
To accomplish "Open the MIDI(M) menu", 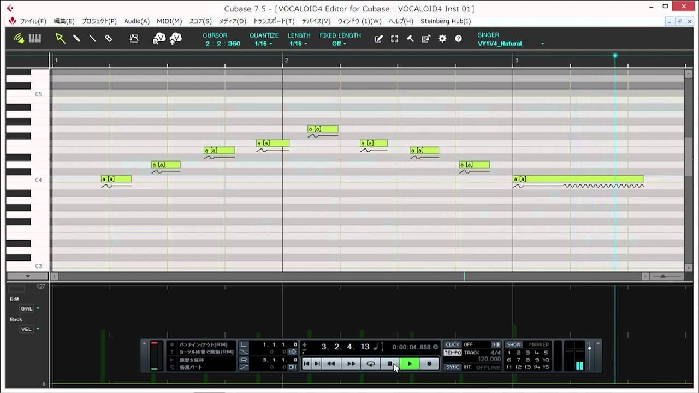I will (x=169, y=21).
